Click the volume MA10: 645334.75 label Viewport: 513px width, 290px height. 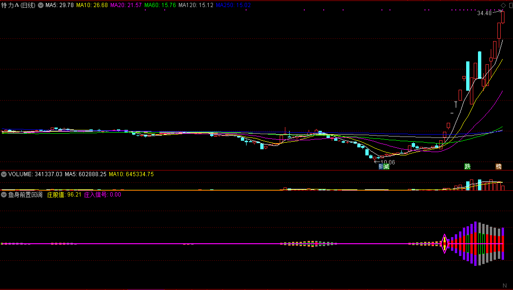click(x=131, y=174)
